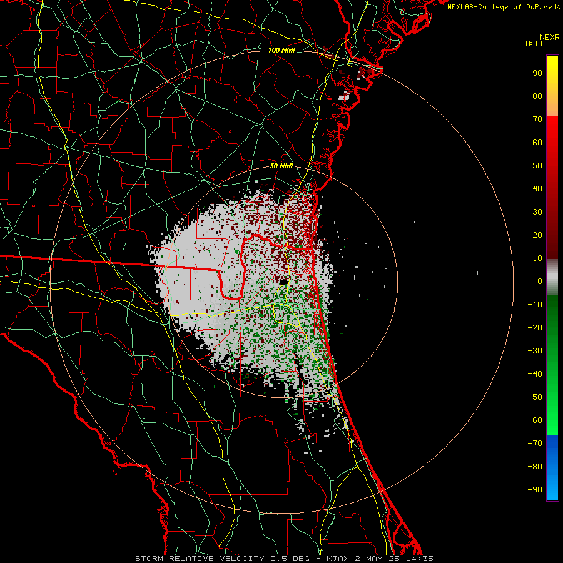Click the positive 40 scale value
Image resolution: width=563 pixels, height=563 pixels.
coord(537,188)
